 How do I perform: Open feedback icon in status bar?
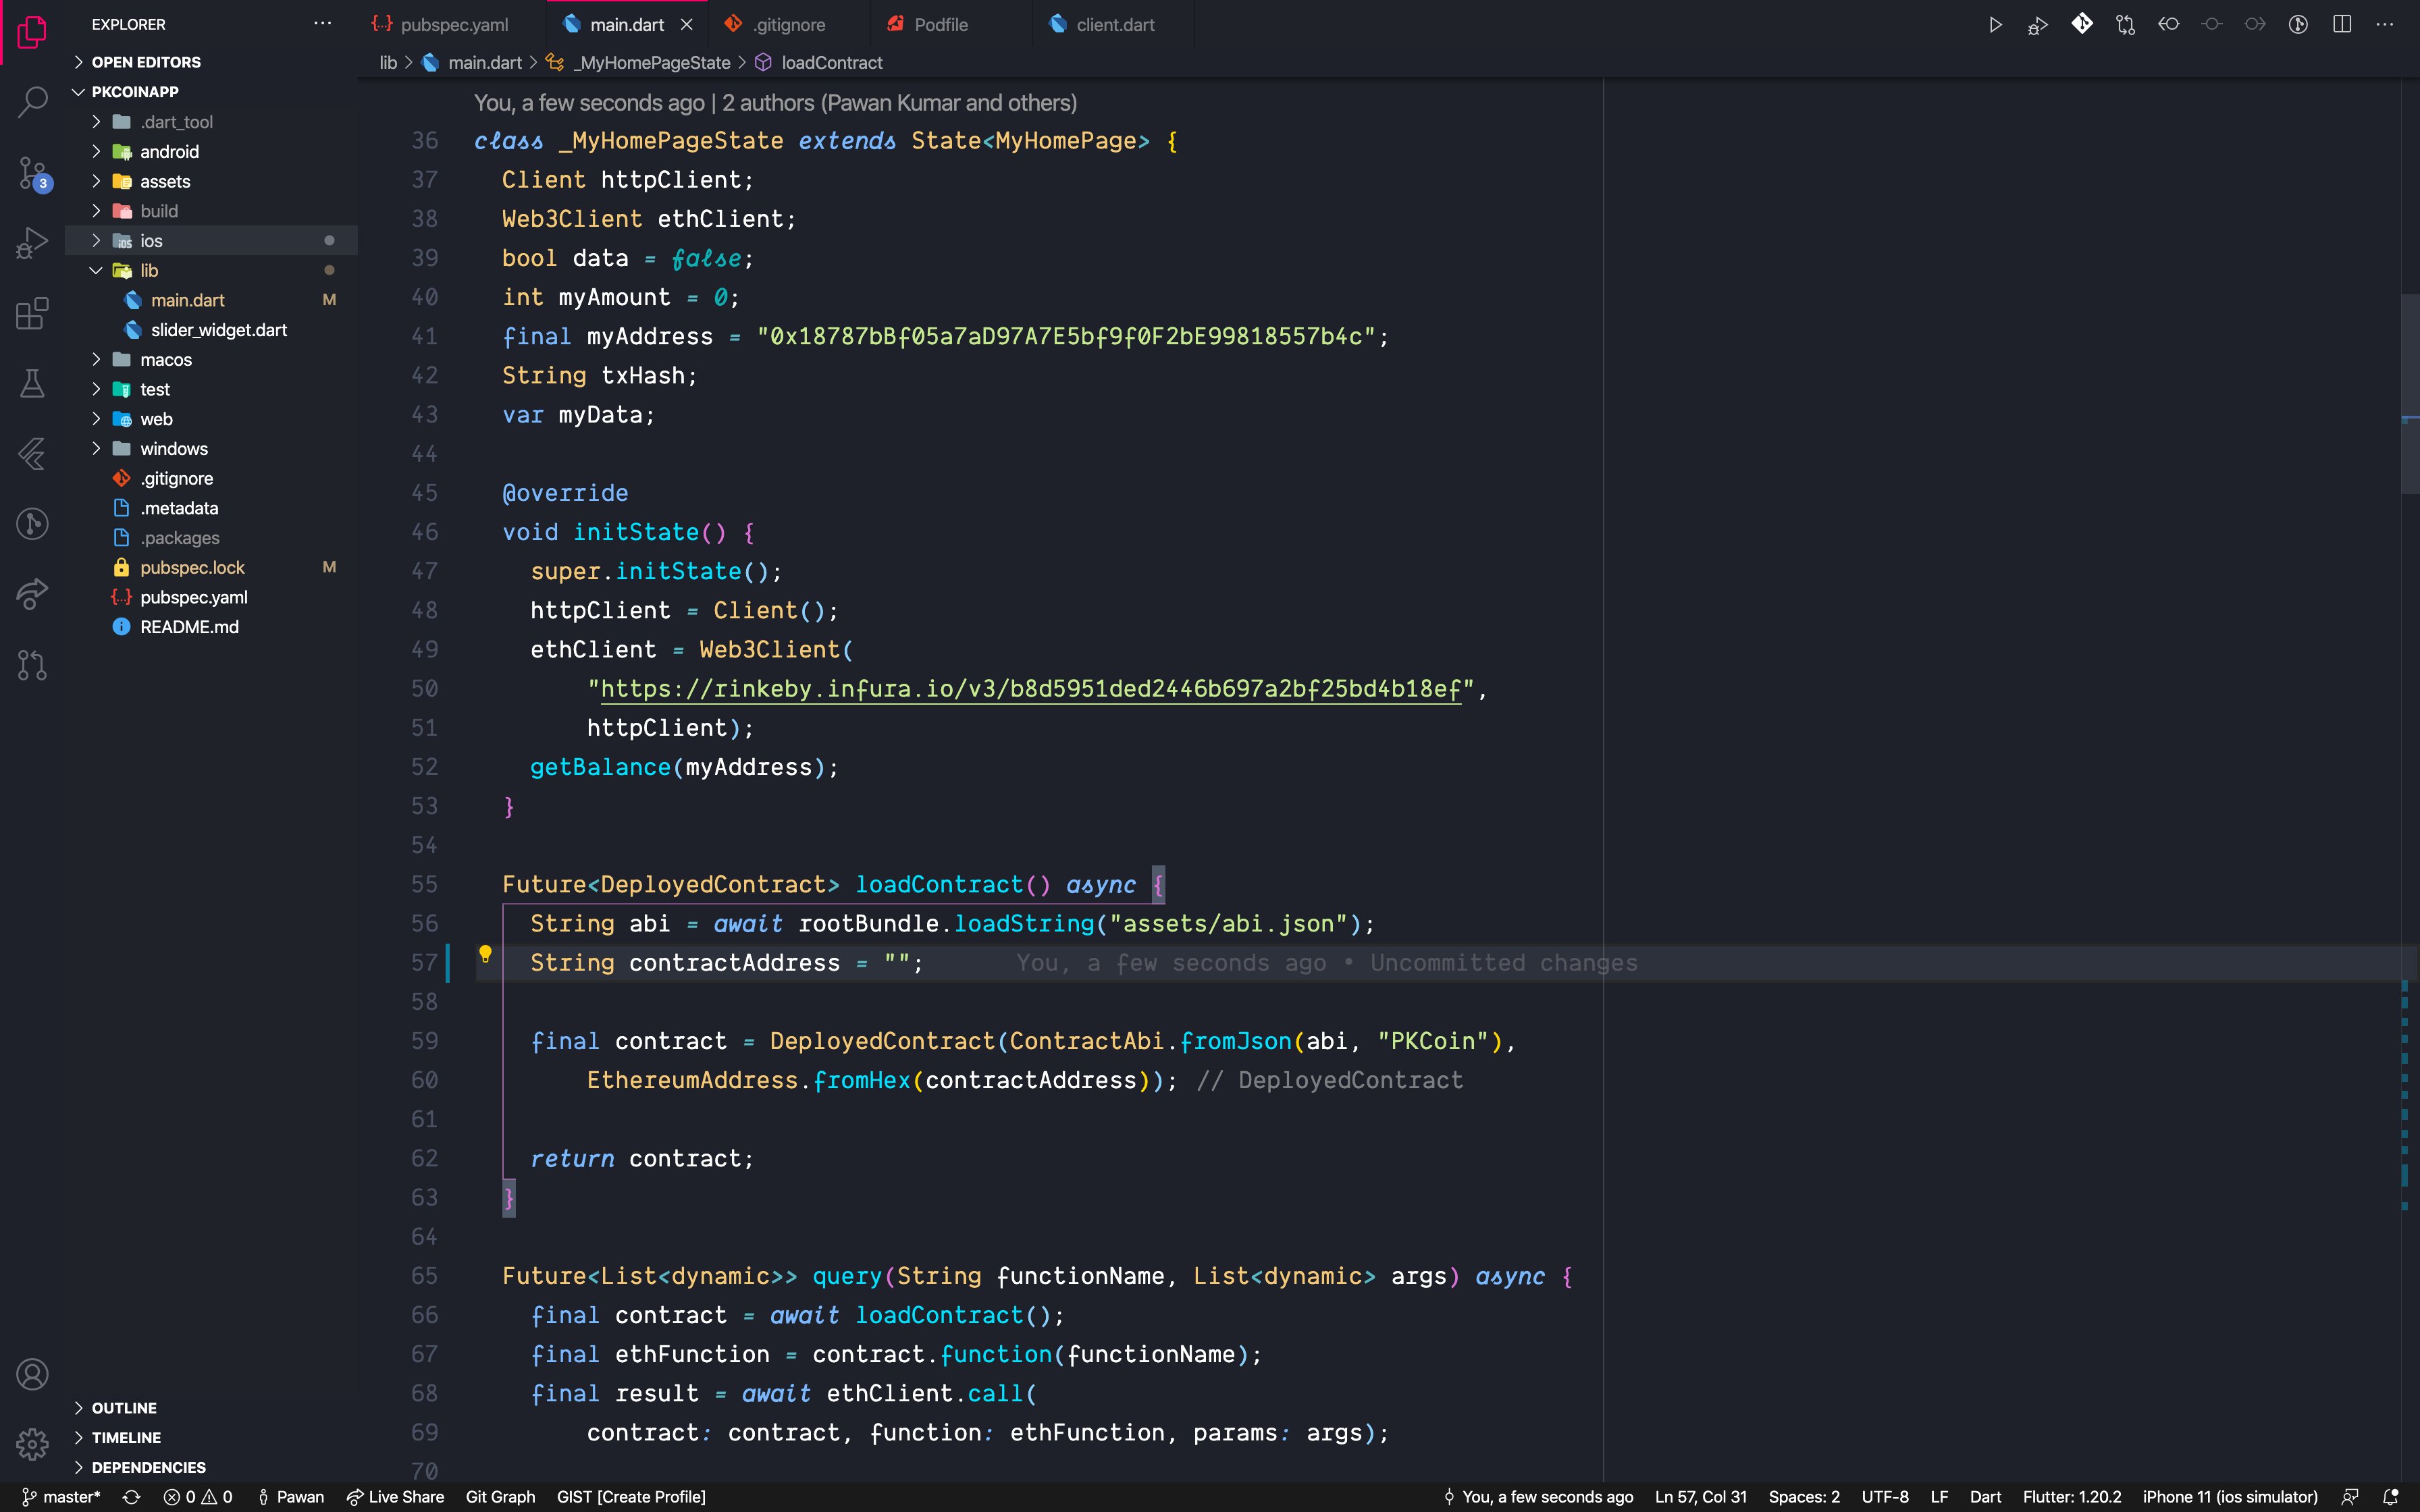pyautogui.click(x=2350, y=1497)
